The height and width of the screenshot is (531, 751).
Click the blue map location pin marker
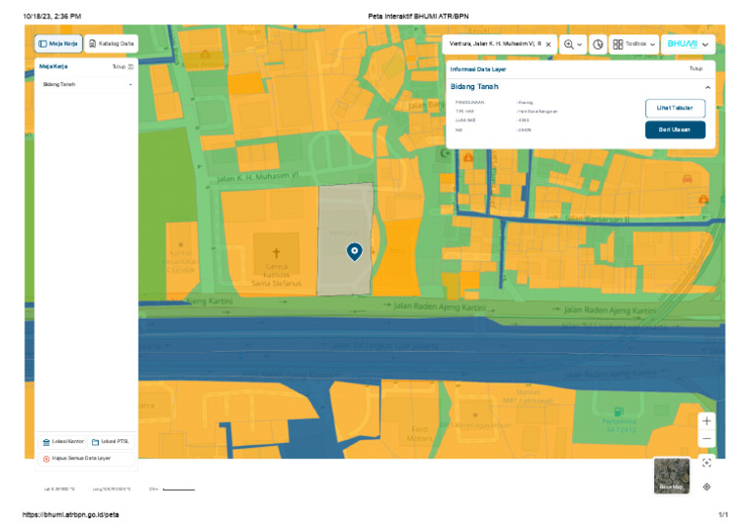[354, 251]
